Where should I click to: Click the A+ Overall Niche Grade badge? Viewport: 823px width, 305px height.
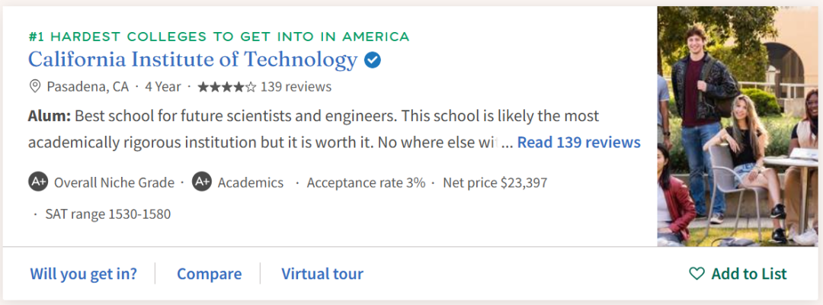pyautogui.click(x=38, y=182)
